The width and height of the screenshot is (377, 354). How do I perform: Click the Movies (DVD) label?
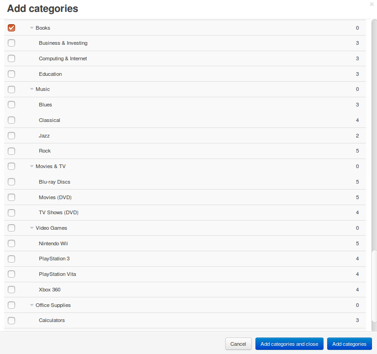click(55, 197)
